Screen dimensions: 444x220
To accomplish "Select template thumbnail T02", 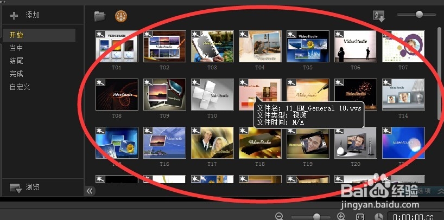I will pos(164,47).
